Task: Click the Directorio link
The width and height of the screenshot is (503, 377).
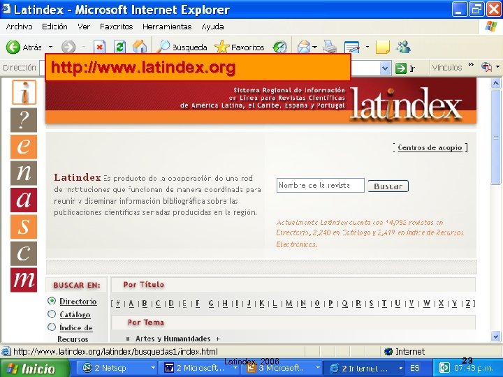Action: pyautogui.click(x=78, y=302)
